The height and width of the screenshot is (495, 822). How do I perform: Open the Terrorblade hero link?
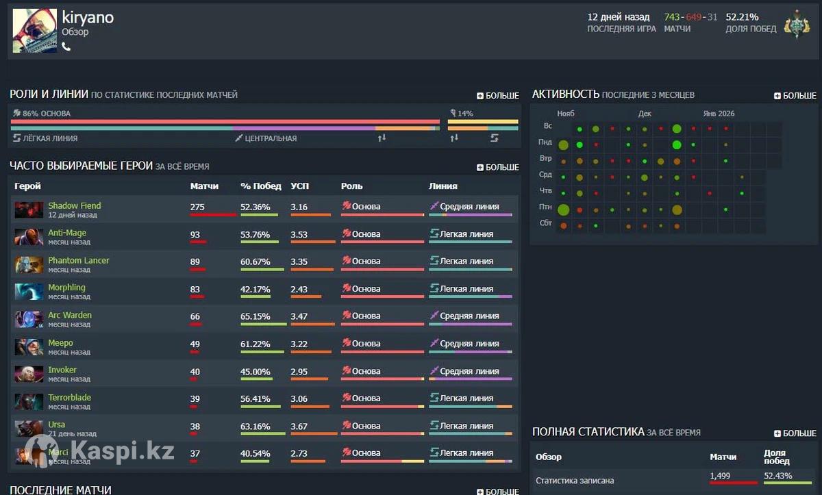[x=69, y=398]
